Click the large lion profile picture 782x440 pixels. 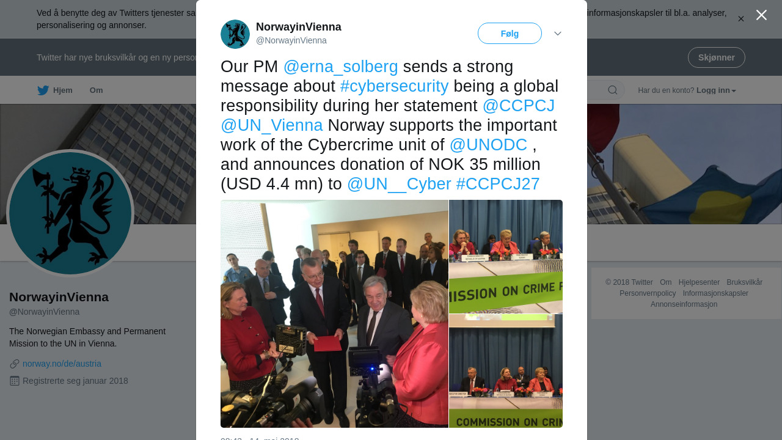[x=70, y=213]
